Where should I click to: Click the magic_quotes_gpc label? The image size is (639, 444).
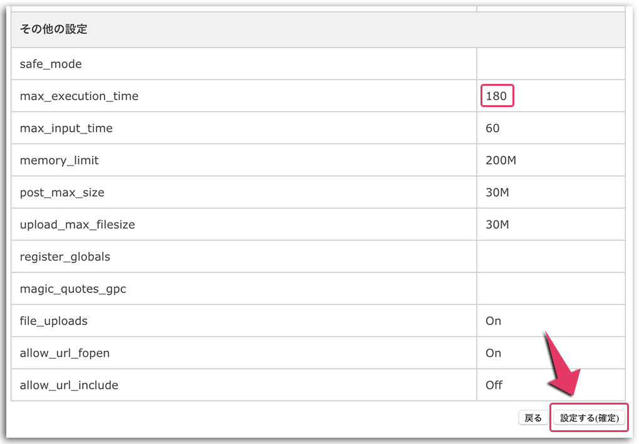click(x=73, y=289)
